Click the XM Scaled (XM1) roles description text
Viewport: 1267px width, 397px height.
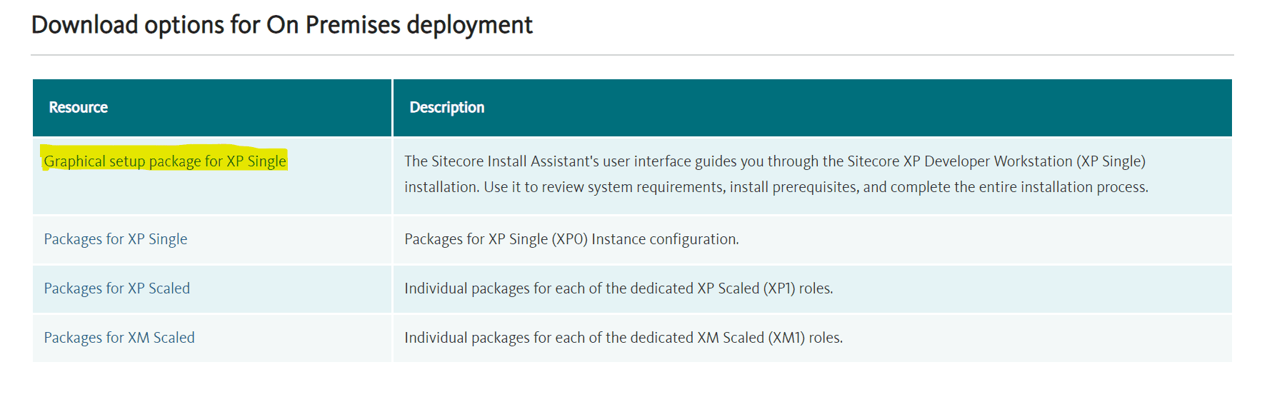point(624,338)
